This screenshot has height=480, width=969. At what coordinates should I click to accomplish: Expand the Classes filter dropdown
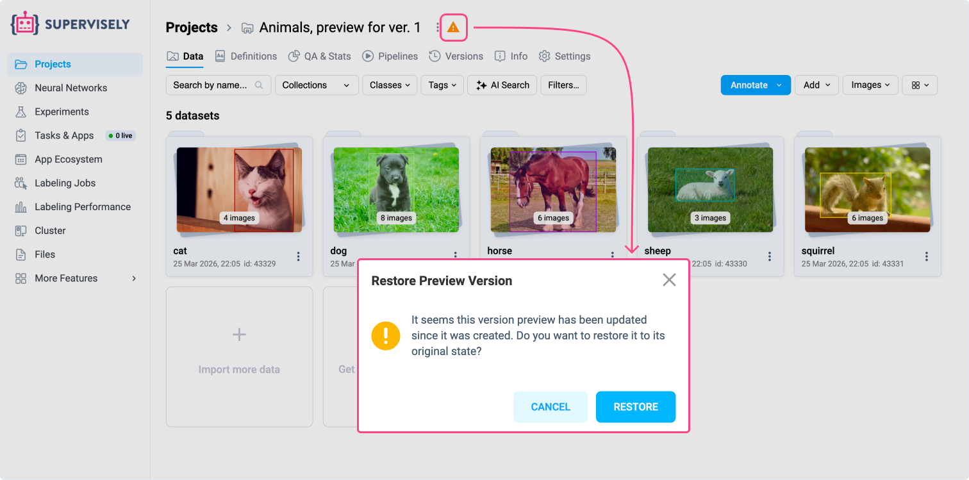pyautogui.click(x=389, y=85)
